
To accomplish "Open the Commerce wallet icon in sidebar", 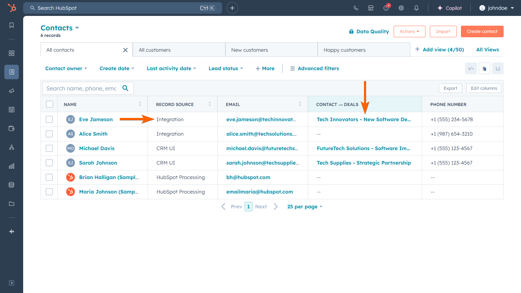I will [12, 128].
